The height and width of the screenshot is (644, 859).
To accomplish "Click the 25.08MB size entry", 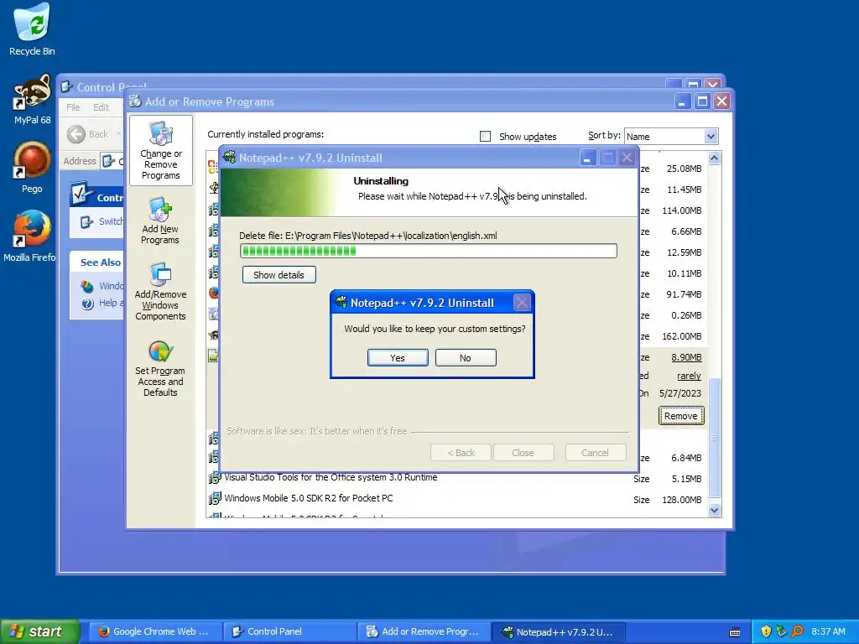I will coord(684,169).
